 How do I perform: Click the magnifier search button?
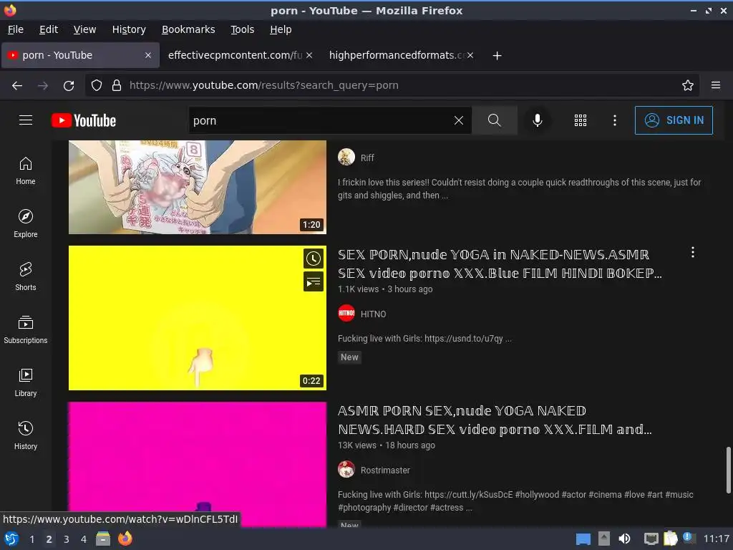click(x=494, y=120)
